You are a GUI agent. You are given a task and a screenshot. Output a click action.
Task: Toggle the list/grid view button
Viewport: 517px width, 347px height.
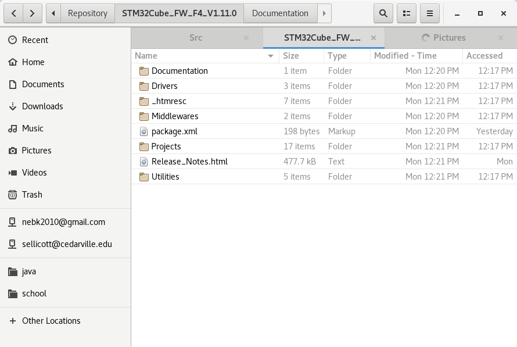pos(407,13)
